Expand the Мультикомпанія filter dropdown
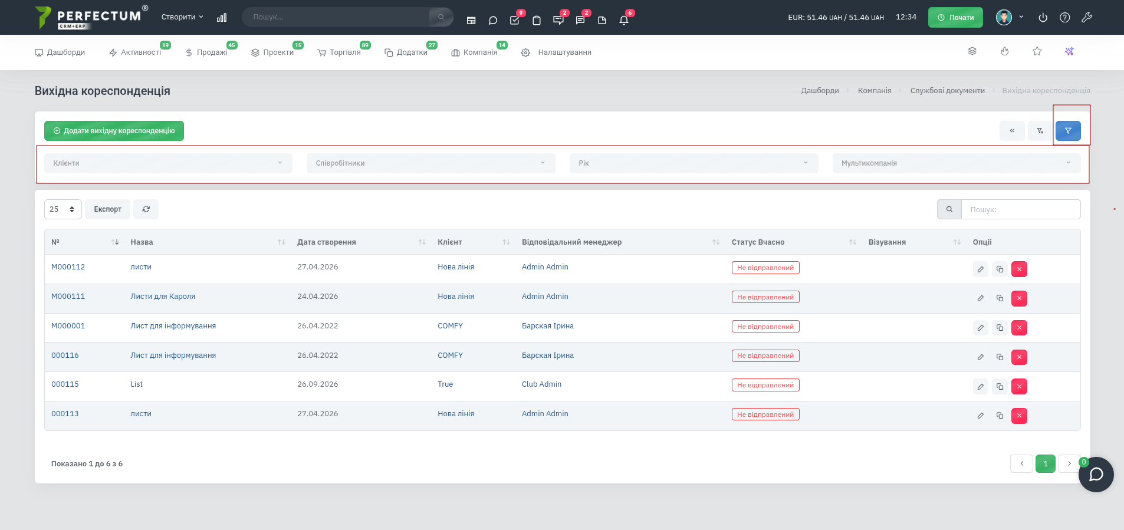This screenshot has width=1124, height=530. [957, 163]
